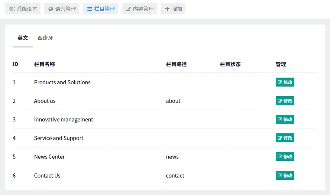Open the 系统设置 menu item
330x195 pixels.
[23, 9]
